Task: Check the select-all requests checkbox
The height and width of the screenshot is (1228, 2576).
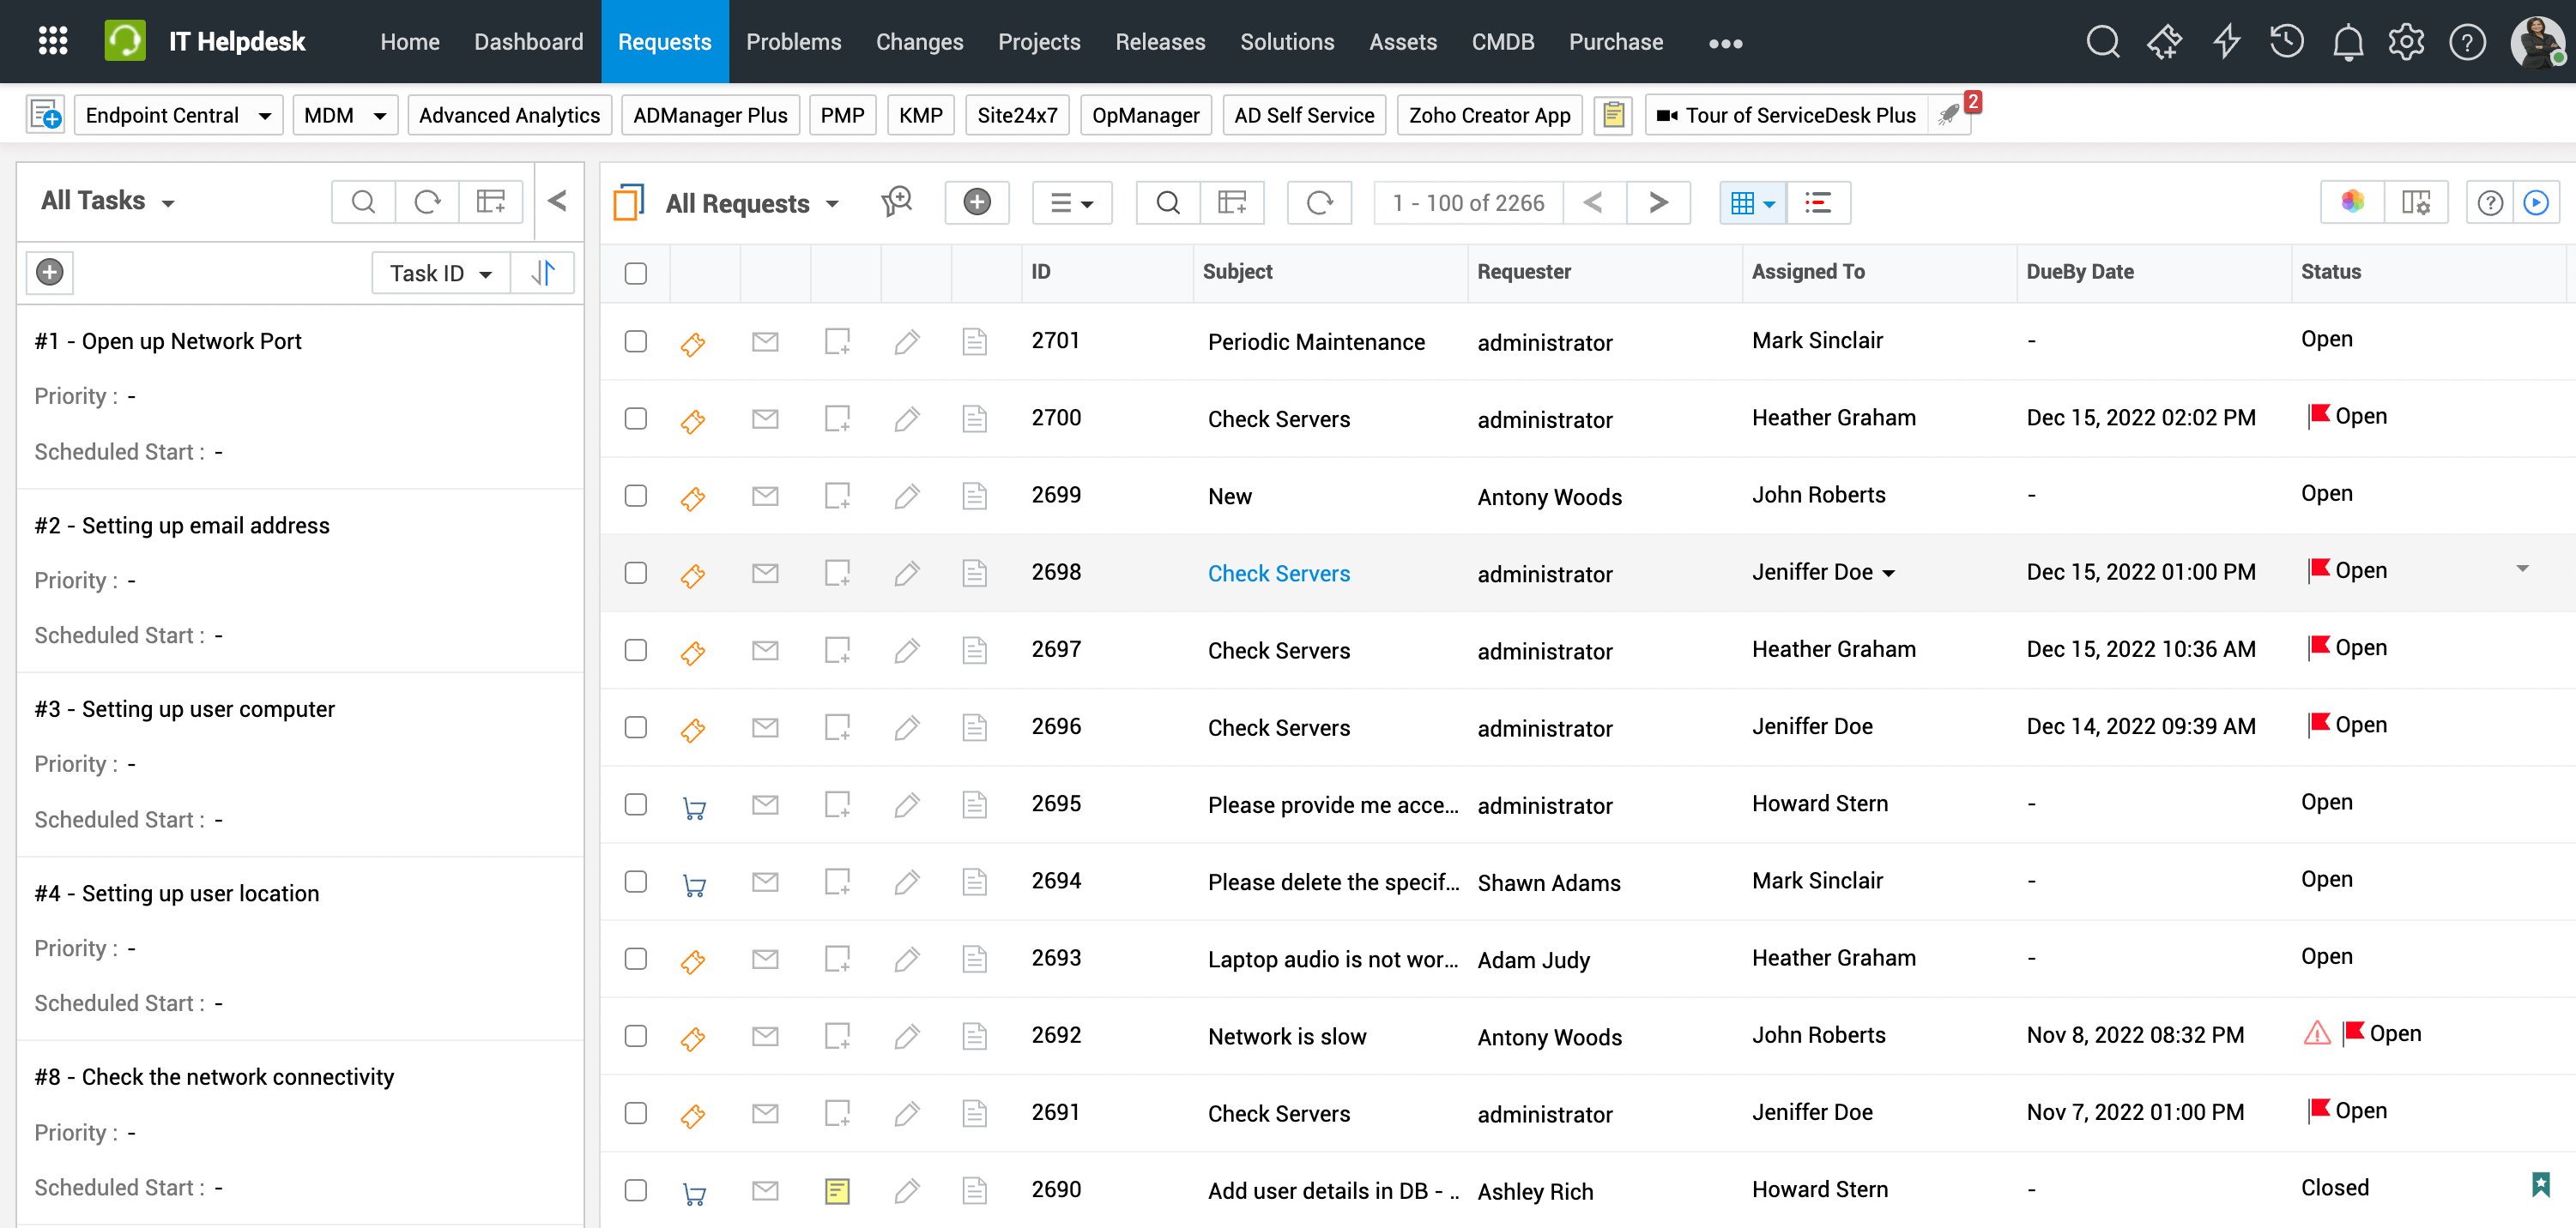Action: 636,273
